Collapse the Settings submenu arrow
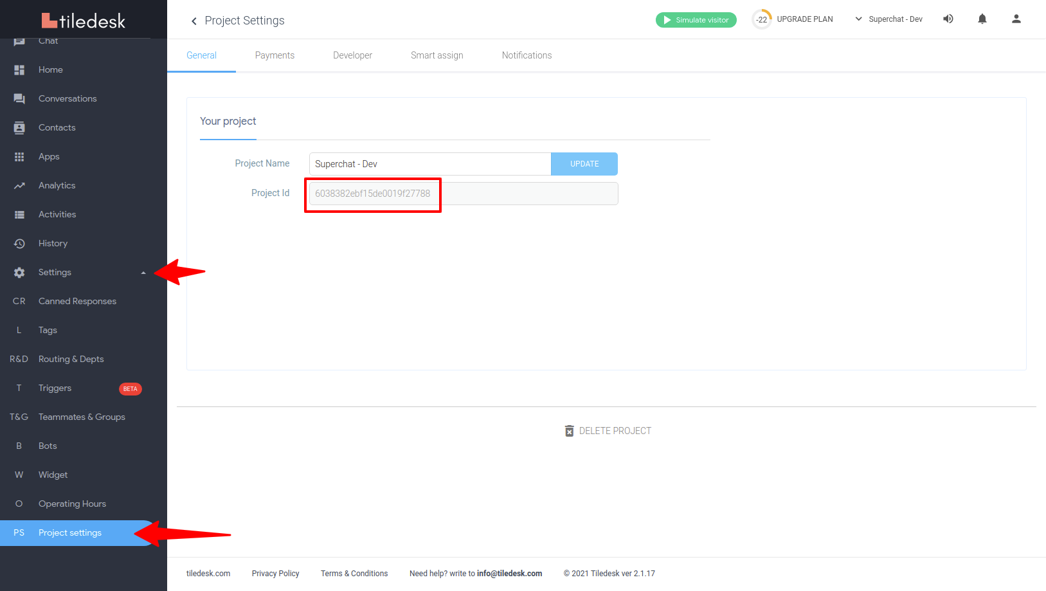This screenshot has width=1046, height=591. coord(143,273)
